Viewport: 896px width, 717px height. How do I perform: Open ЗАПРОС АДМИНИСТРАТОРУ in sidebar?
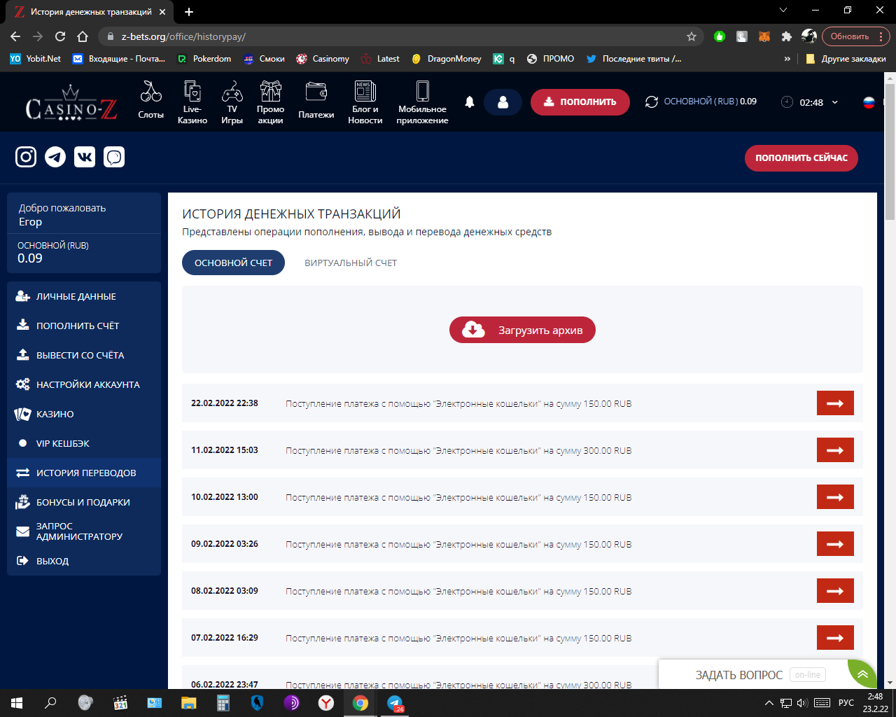pyautogui.click(x=84, y=531)
